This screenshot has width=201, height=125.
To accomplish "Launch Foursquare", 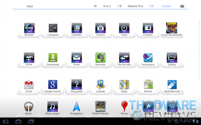I will coord(148,58).
